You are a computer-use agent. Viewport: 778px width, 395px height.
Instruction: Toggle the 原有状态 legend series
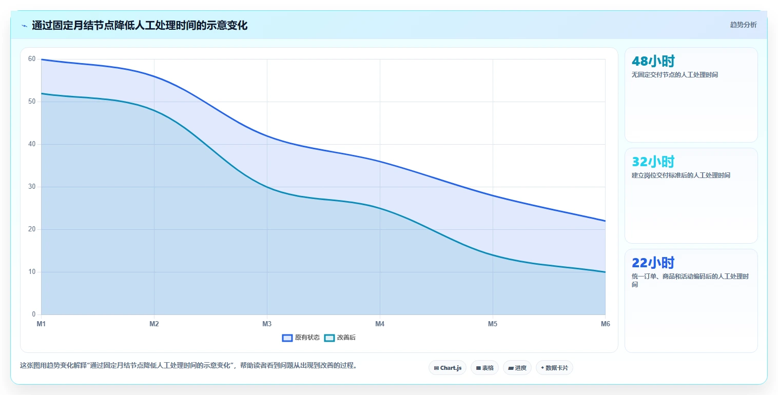(x=301, y=338)
